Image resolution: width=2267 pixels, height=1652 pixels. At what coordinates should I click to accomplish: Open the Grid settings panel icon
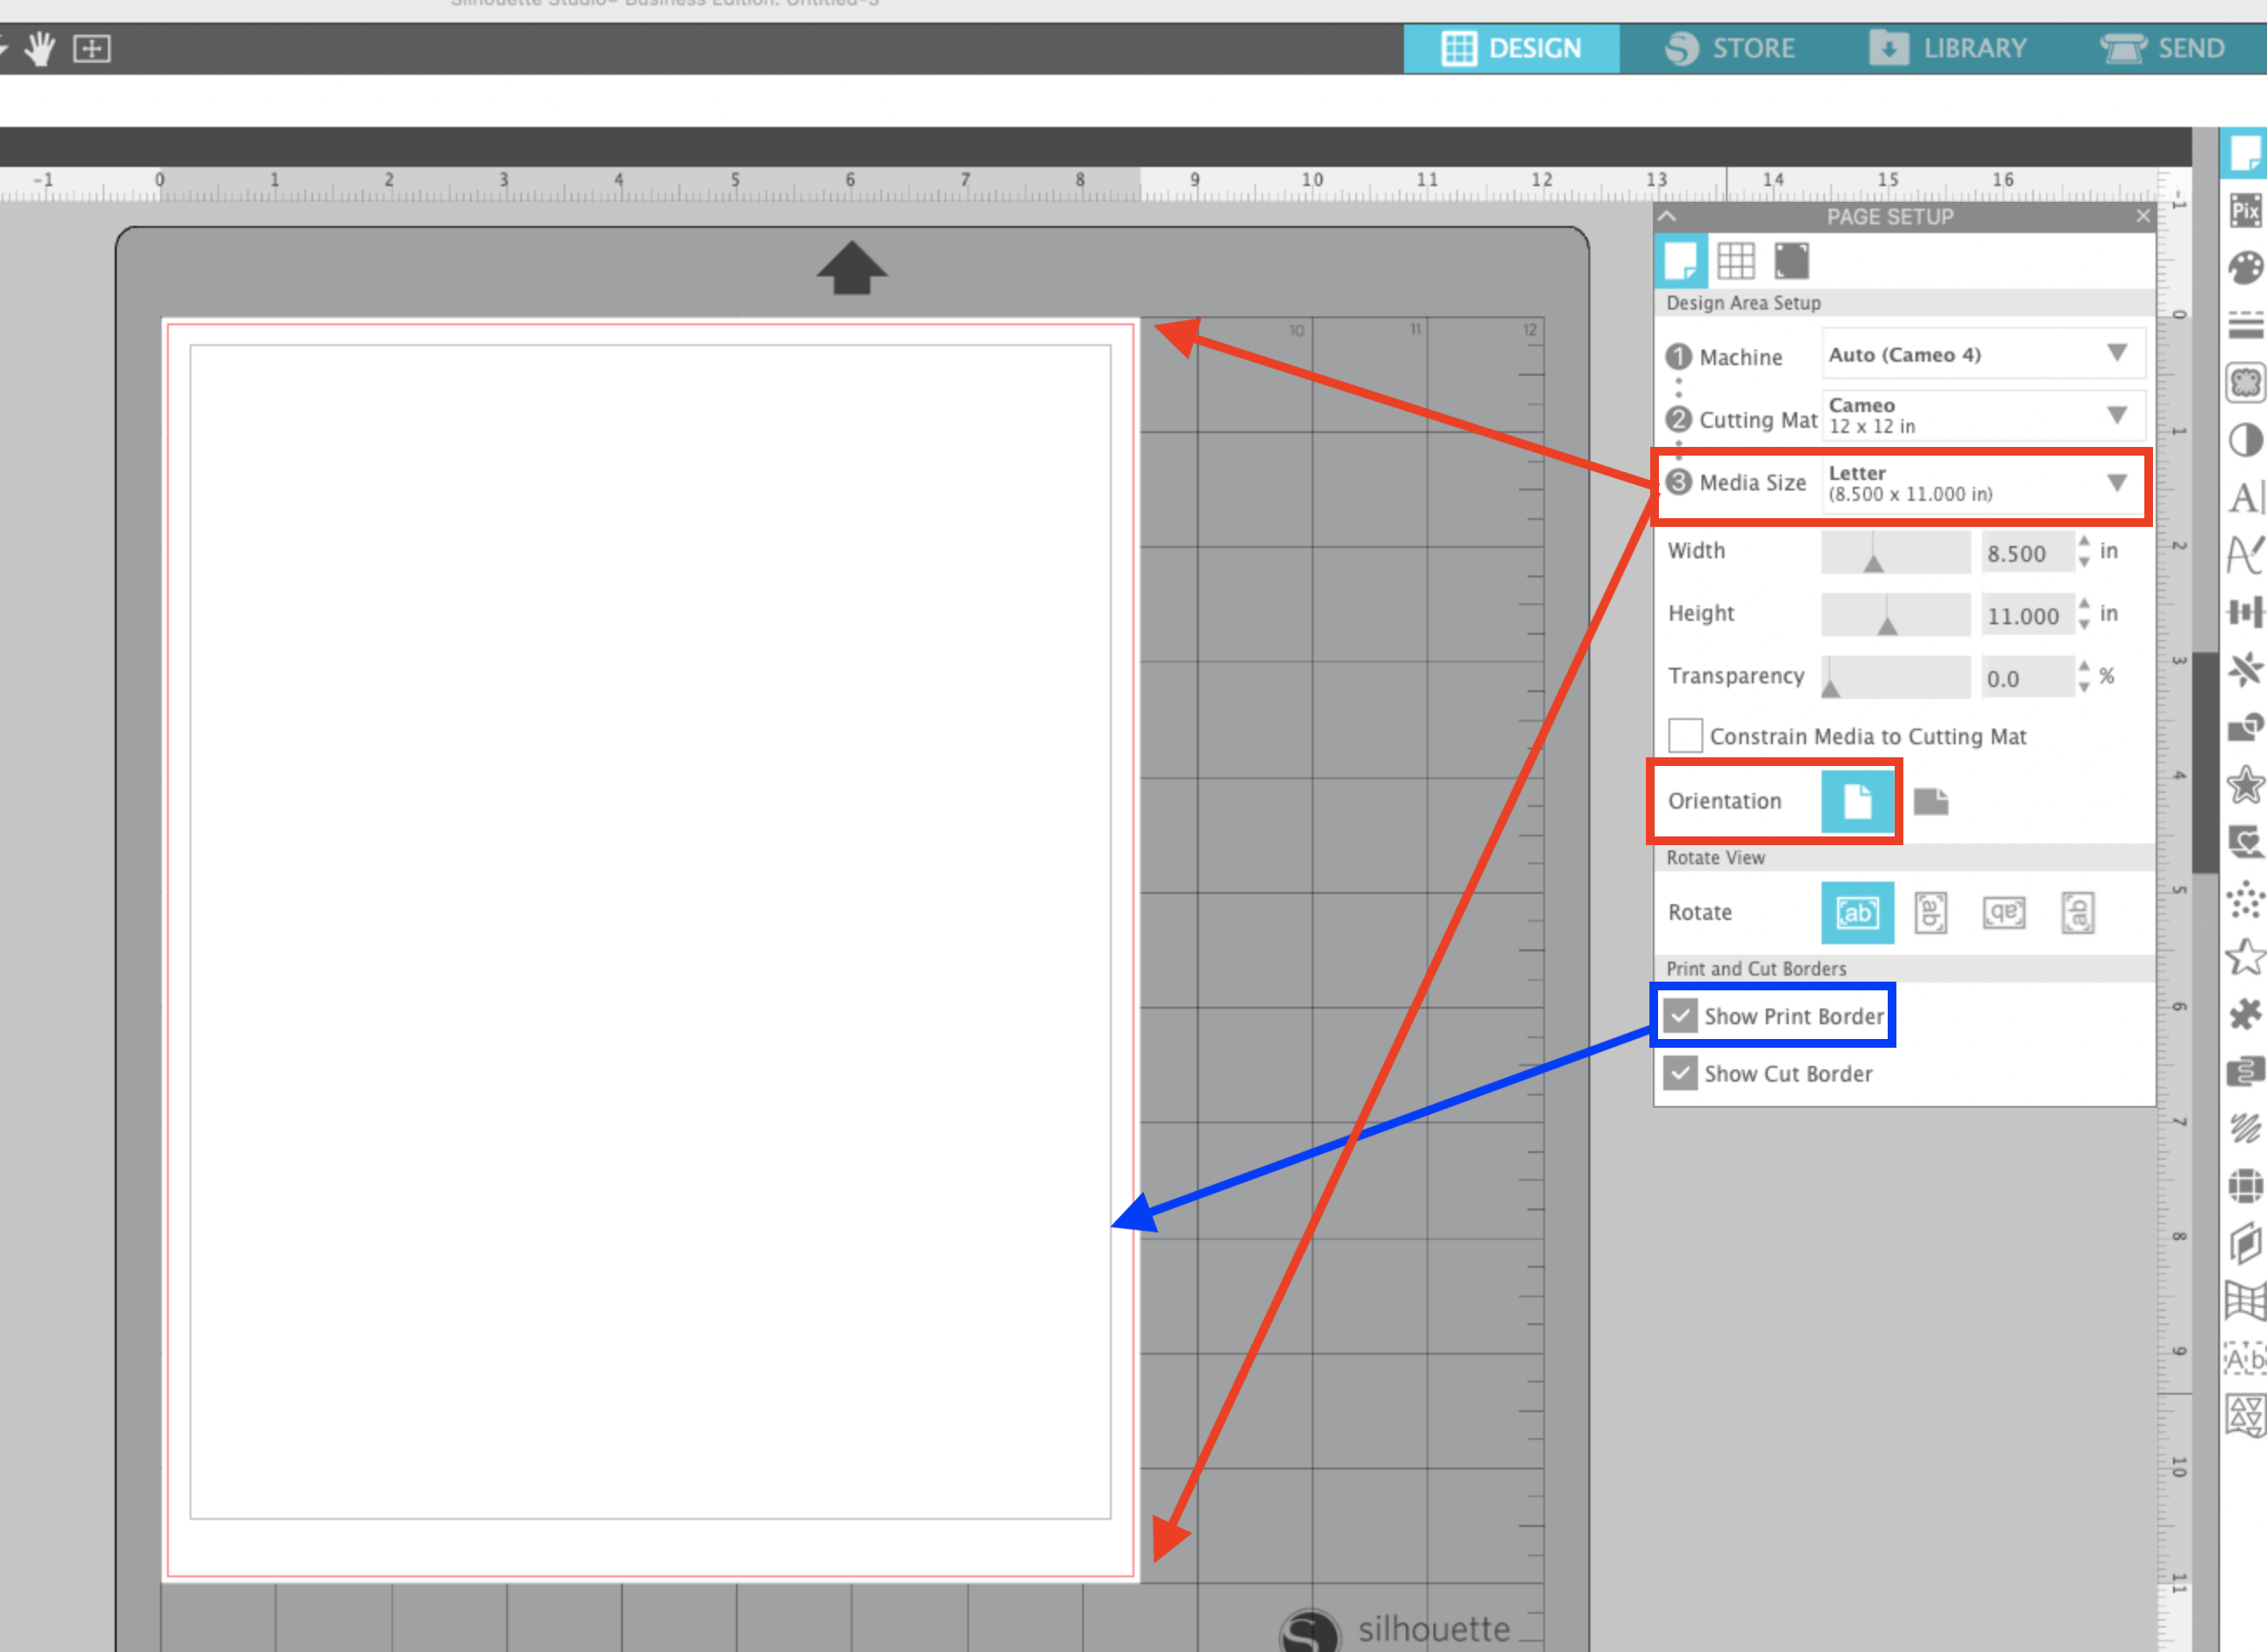pyautogui.click(x=1735, y=261)
